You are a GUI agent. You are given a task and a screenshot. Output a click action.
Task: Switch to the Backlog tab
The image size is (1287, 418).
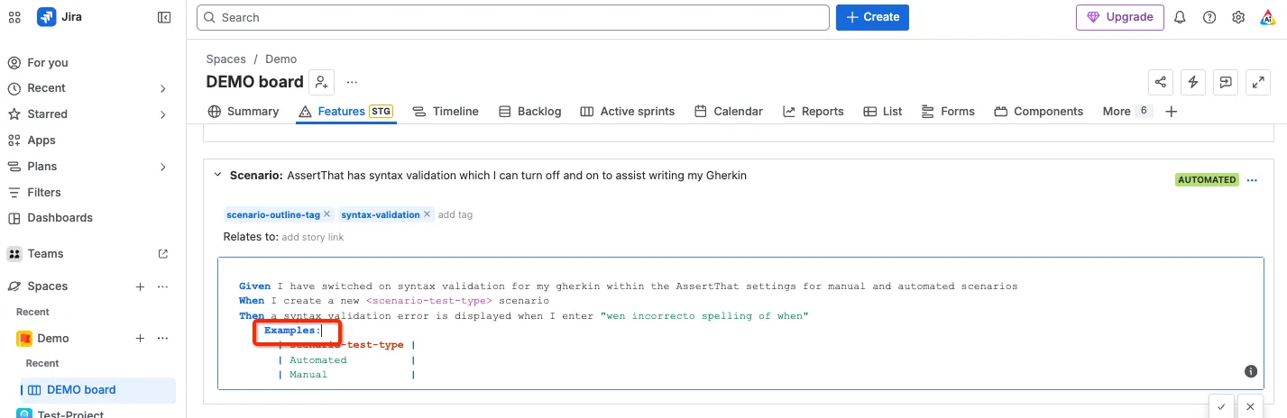tap(530, 111)
